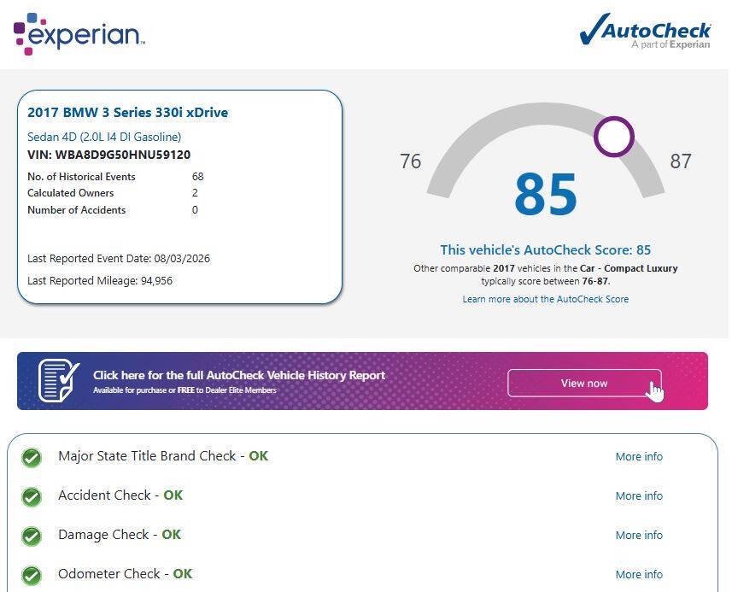The image size is (732, 592).
Task: Click the green check icon beside Damage Check
Action: (32, 536)
